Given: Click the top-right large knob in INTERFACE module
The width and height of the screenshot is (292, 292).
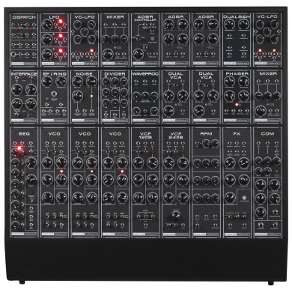Looking at the screenshot, I should tap(31, 89).
